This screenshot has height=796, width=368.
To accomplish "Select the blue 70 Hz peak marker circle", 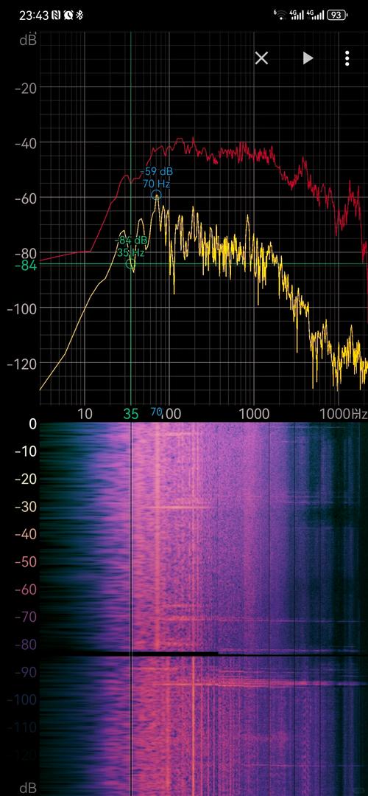I will pyautogui.click(x=157, y=195).
